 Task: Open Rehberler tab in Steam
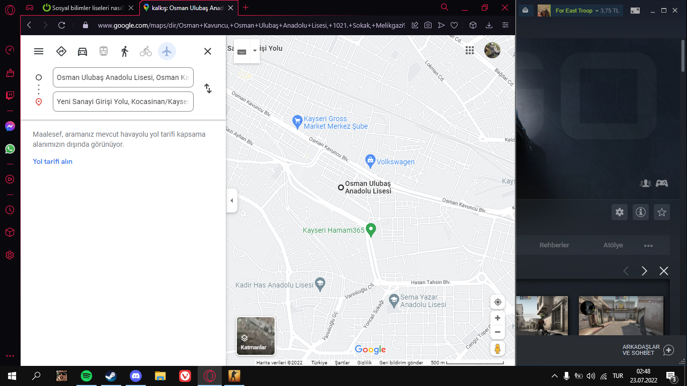pos(554,245)
